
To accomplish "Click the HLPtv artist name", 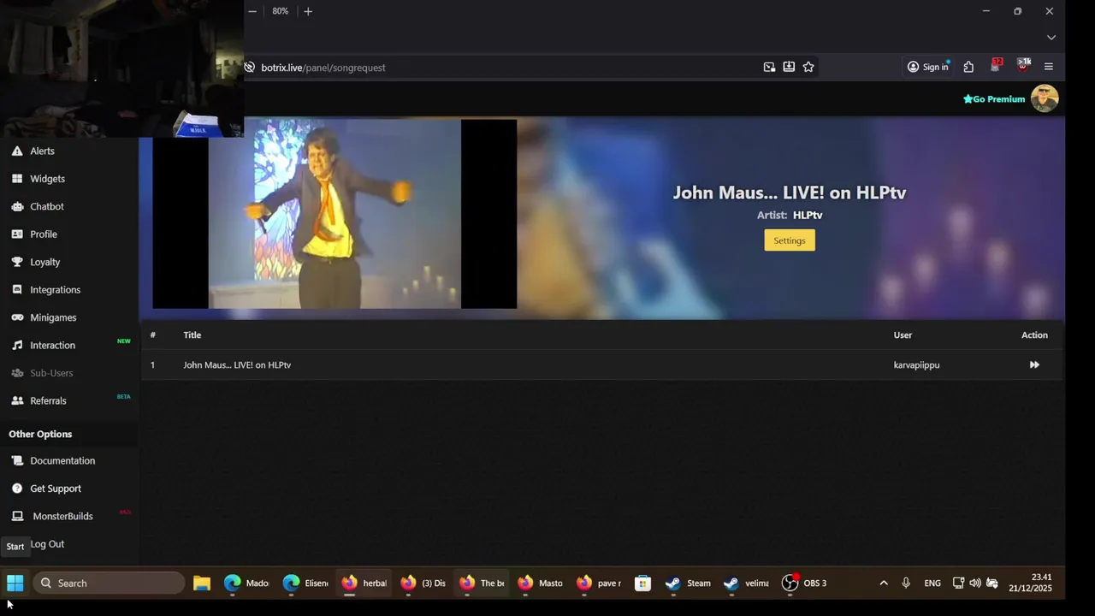I will (808, 216).
